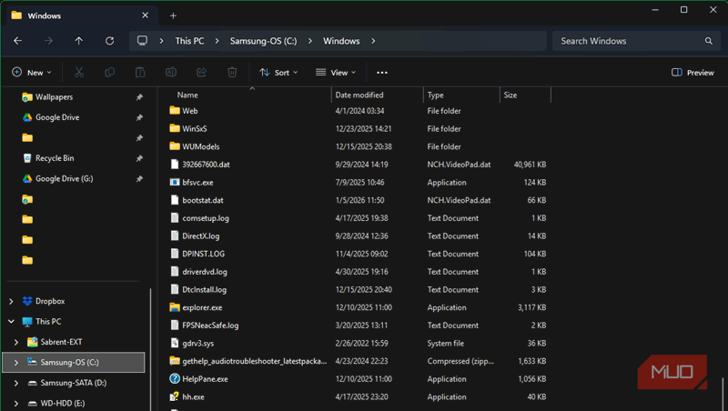
Task: Open the New dropdown menu
Action: tap(32, 73)
